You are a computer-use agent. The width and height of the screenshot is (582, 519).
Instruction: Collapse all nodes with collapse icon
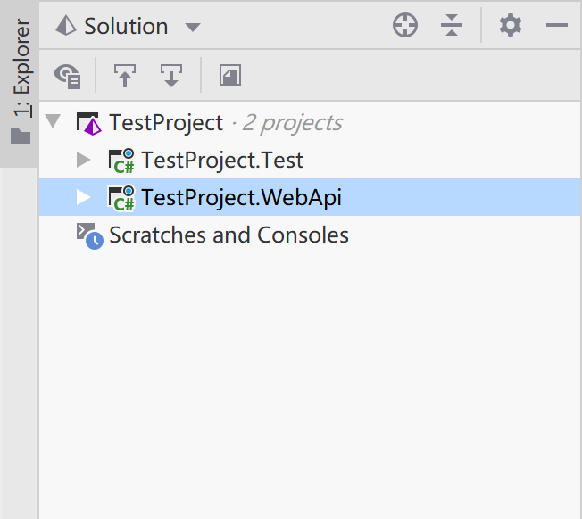(x=452, y=26)
